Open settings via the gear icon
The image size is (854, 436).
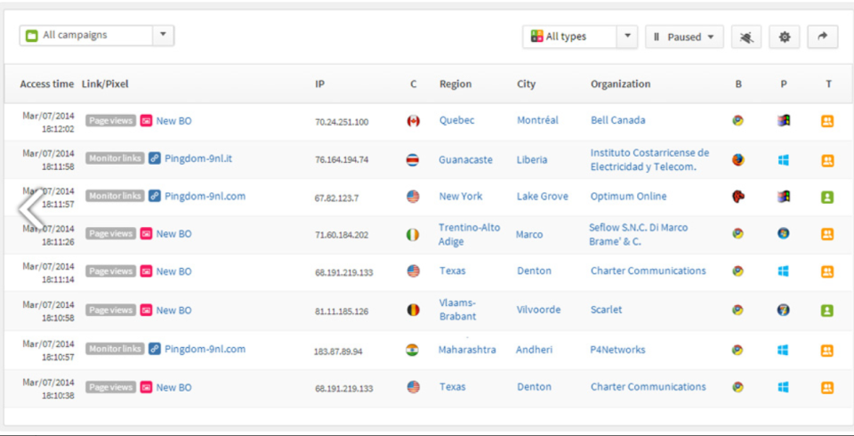point(784,36)
